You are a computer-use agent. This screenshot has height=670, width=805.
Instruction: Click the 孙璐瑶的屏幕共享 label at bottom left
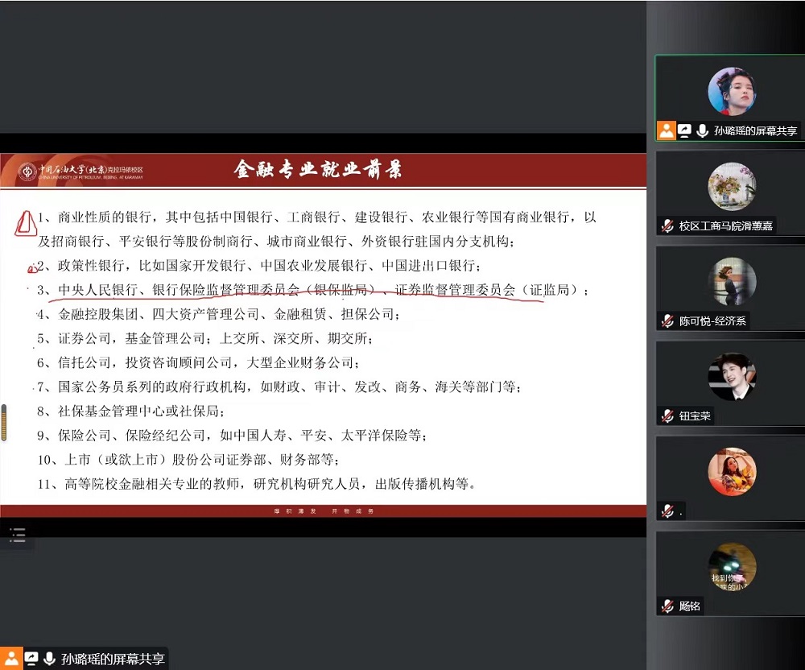point(113,658)
